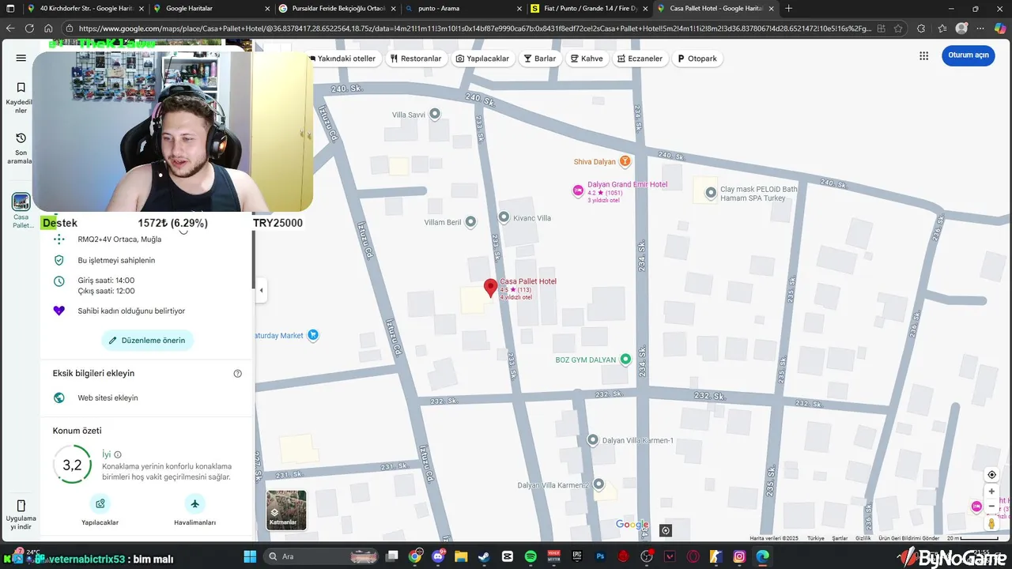Switch to Fiat / Punto / Grande tab

pyautogui.click(x=589, y=8)
